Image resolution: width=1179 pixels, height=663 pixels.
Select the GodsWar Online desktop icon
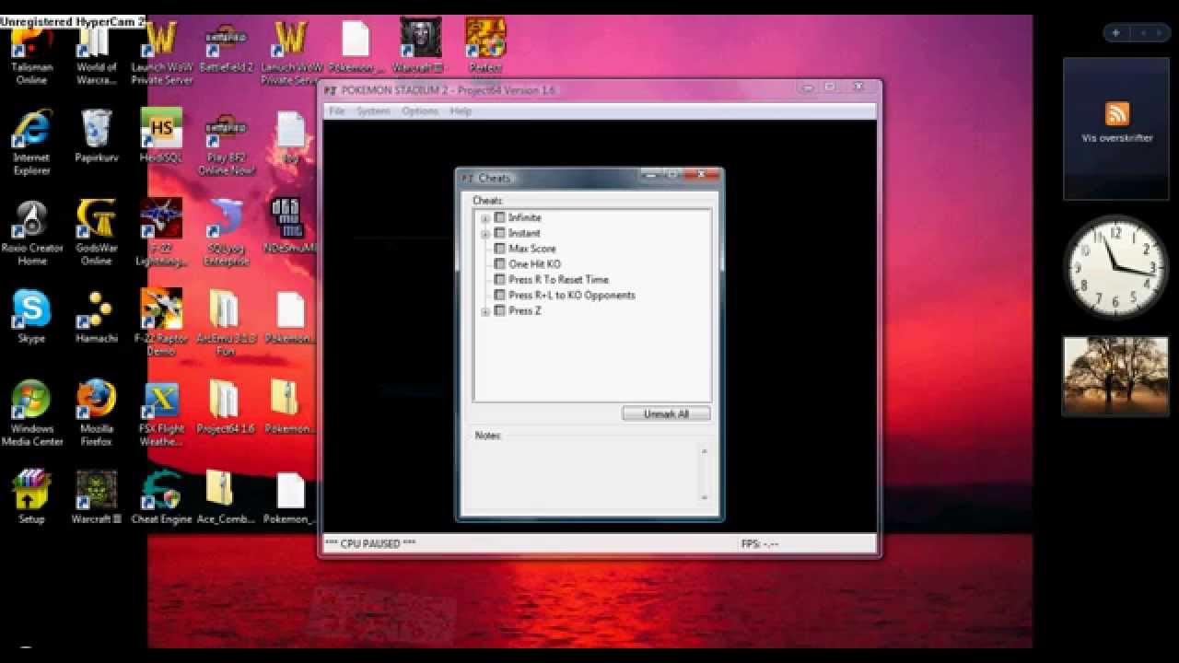pyautogui.click(x=96, y=234)
